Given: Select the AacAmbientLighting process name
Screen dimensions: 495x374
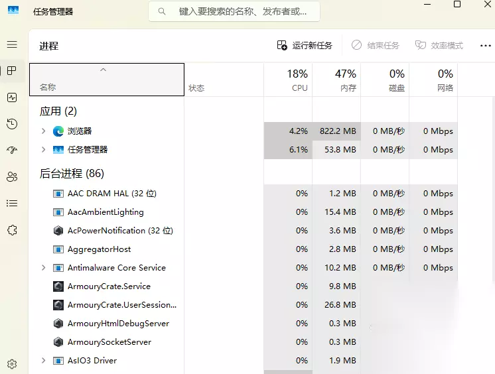Looking at the screenshot, I should (x=106, y=212).
